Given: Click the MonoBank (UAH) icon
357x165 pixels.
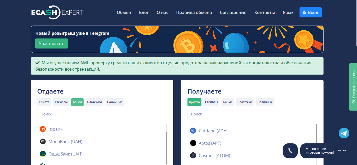Looking at the screenshot, I should coord(43,142).
